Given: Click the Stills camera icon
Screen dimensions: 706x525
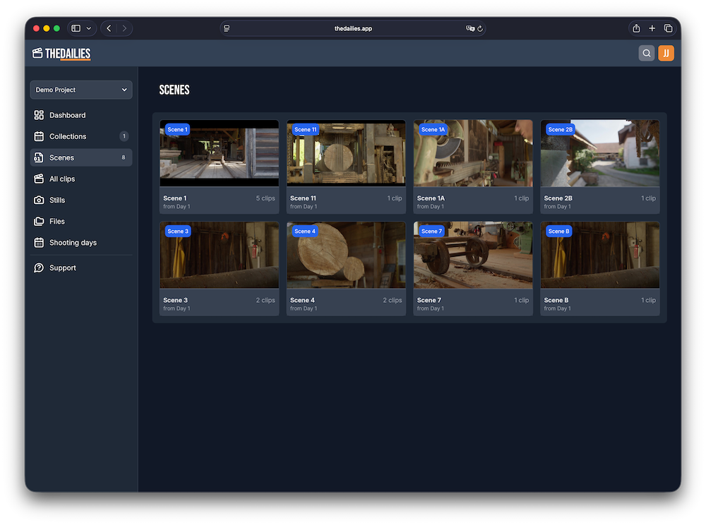Looking at the screenshot, I should 40,200.
